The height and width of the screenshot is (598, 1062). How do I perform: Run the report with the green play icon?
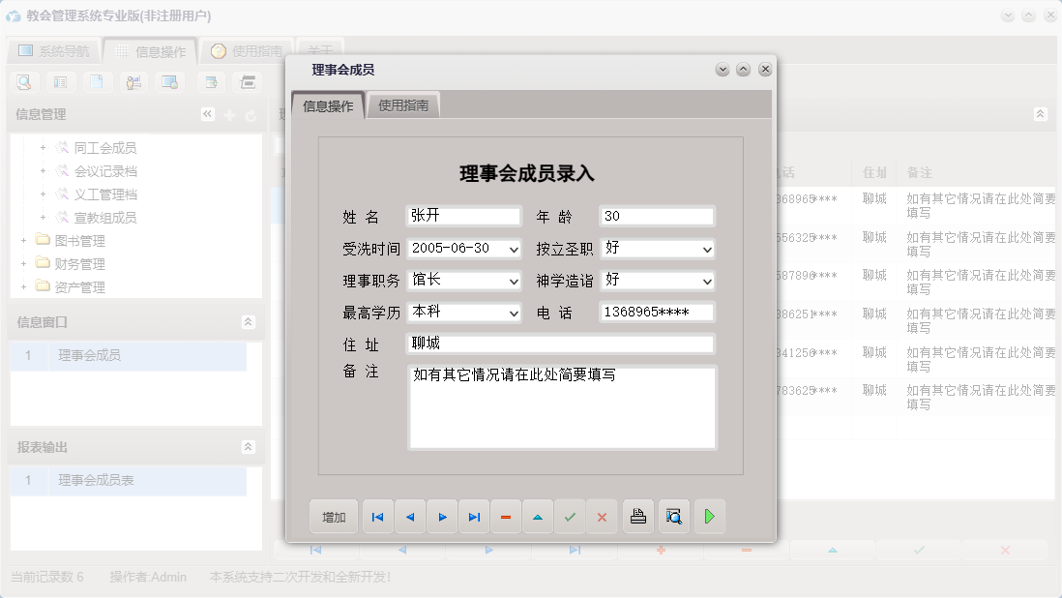[x=709, y=516]
